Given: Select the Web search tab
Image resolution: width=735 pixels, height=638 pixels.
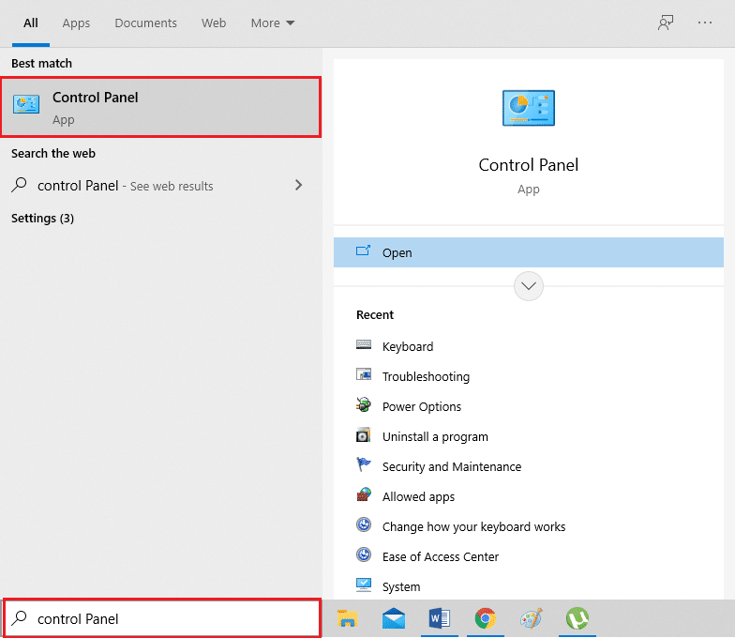Looking at the screenshot, I should (214, 23).
